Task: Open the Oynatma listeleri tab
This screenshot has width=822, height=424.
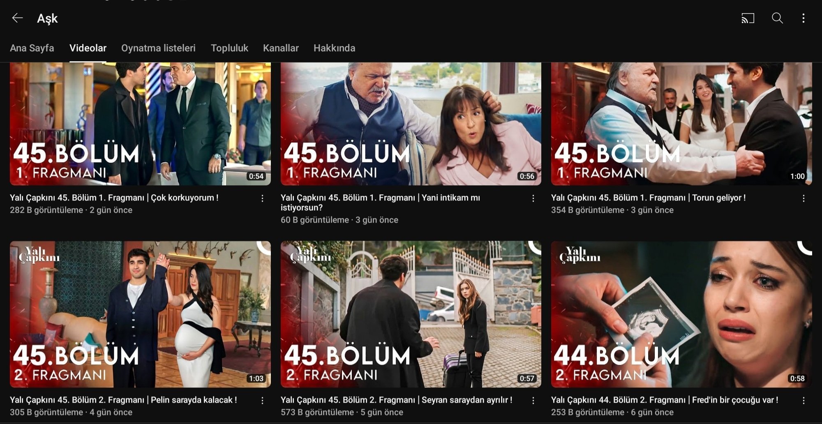Action: pyautogui.click(x=158, y=48)
